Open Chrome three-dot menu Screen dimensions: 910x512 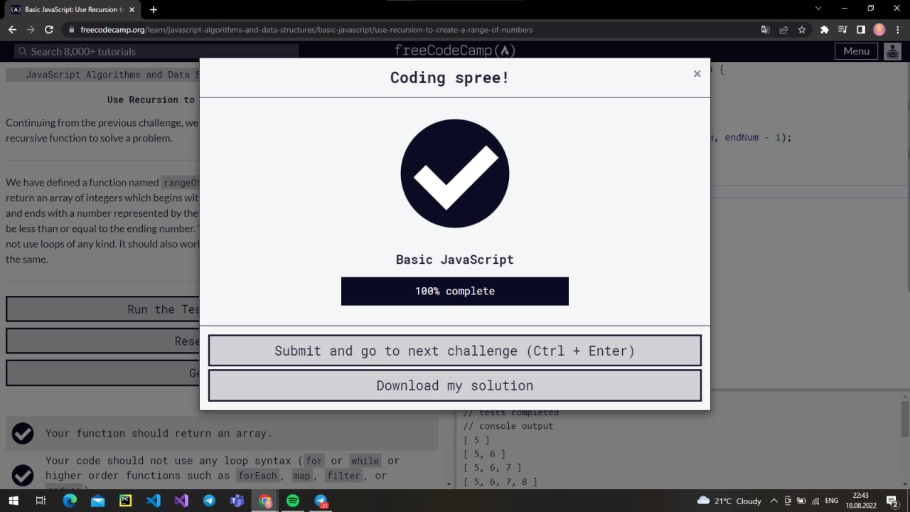click(897, 30)
